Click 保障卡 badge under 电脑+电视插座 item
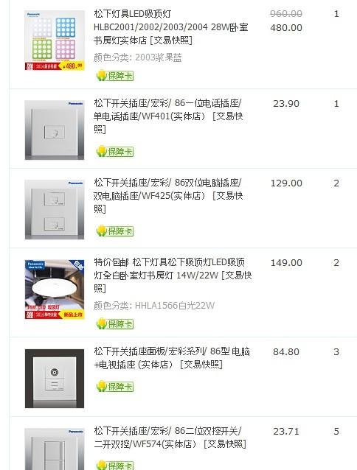This screenshot has height=470, width=357. 115,386
